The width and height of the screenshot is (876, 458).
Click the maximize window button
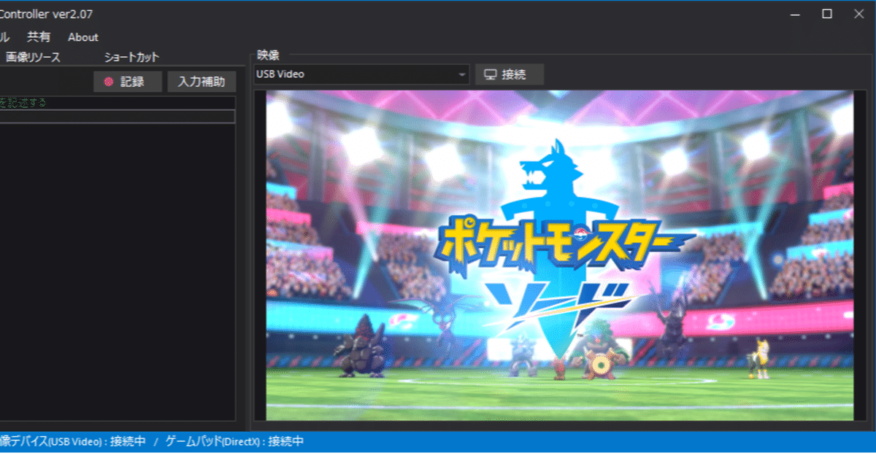click(x=828, y=13)
